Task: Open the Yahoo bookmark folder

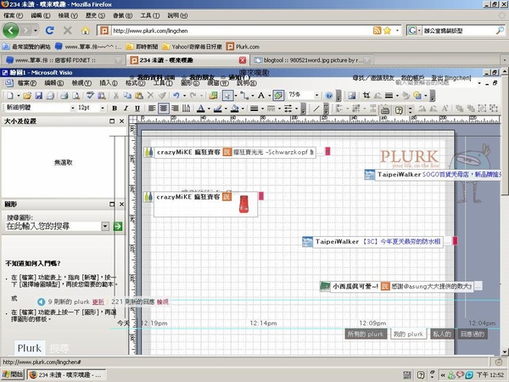Action: click(192, 47)
